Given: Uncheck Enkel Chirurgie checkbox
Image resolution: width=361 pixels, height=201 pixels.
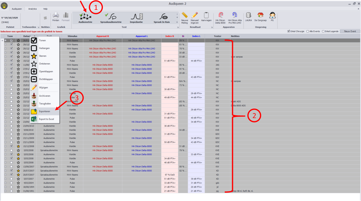Looking at the screenshot, I should (288, 31).
